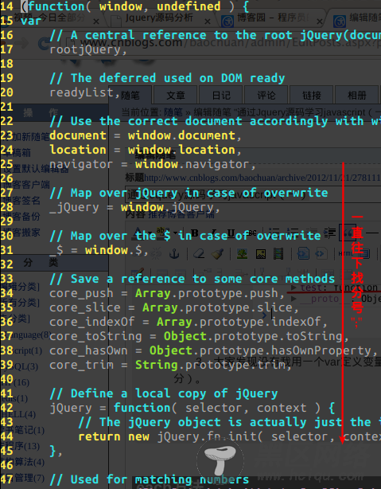The height and width of the screenshot is (489, 381).
Task: Toggle underline in the blog editor toolbar
Action: (x=231, y=233)
